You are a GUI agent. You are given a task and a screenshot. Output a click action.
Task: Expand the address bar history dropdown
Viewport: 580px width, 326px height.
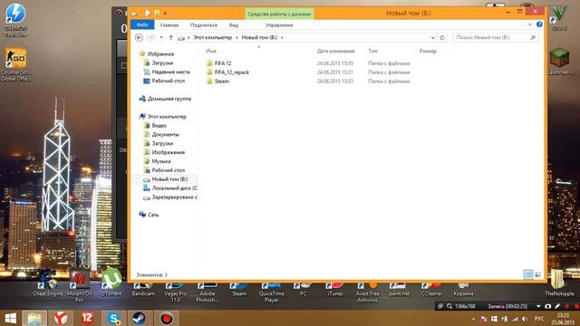(433, 37)
